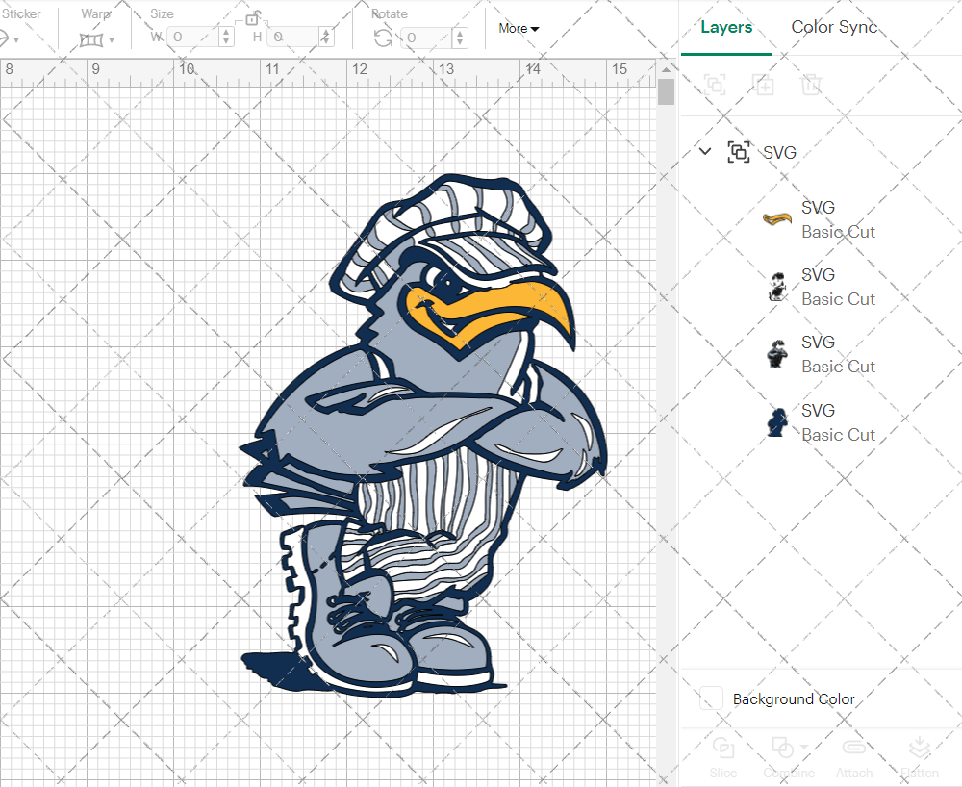
Task: Click the Background Color swatch
Action: pos(711,698)
